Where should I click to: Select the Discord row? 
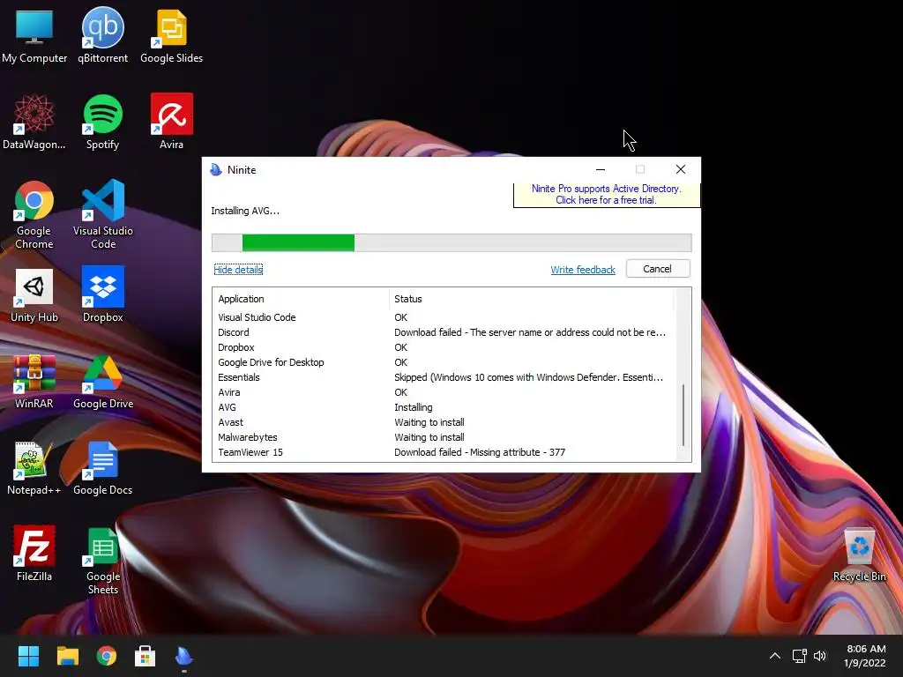(444, 332)
